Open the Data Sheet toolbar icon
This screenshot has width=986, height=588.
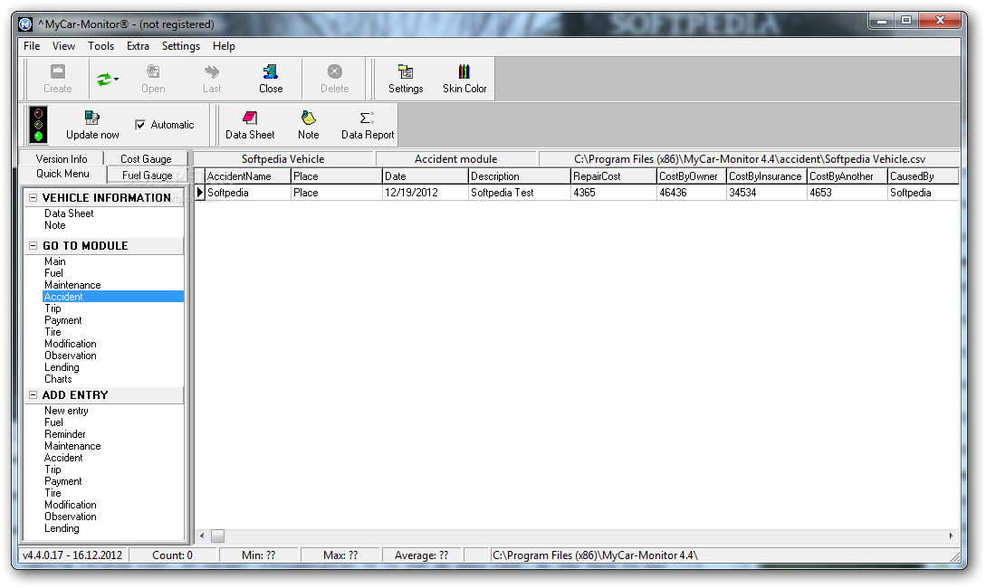point(250,125)
